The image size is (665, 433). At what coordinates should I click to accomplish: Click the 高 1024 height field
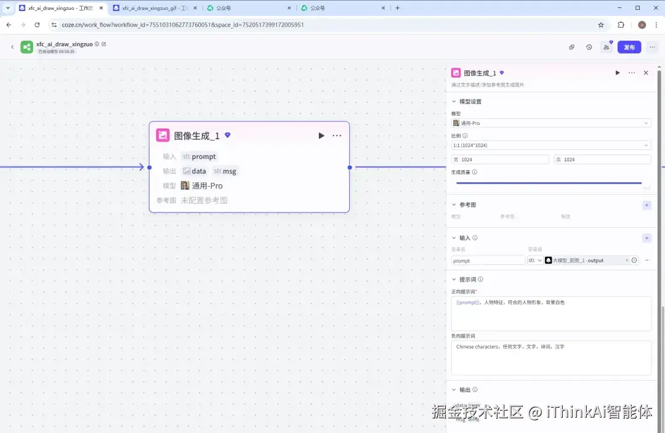click(x=602, y=160)
